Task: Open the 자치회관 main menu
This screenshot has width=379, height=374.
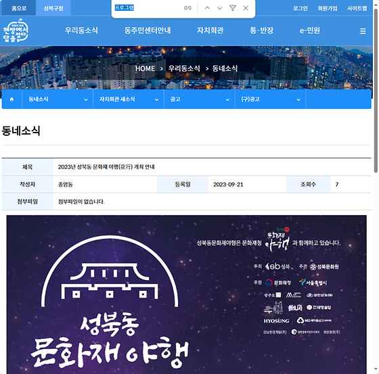Action: tap(210, 30)
